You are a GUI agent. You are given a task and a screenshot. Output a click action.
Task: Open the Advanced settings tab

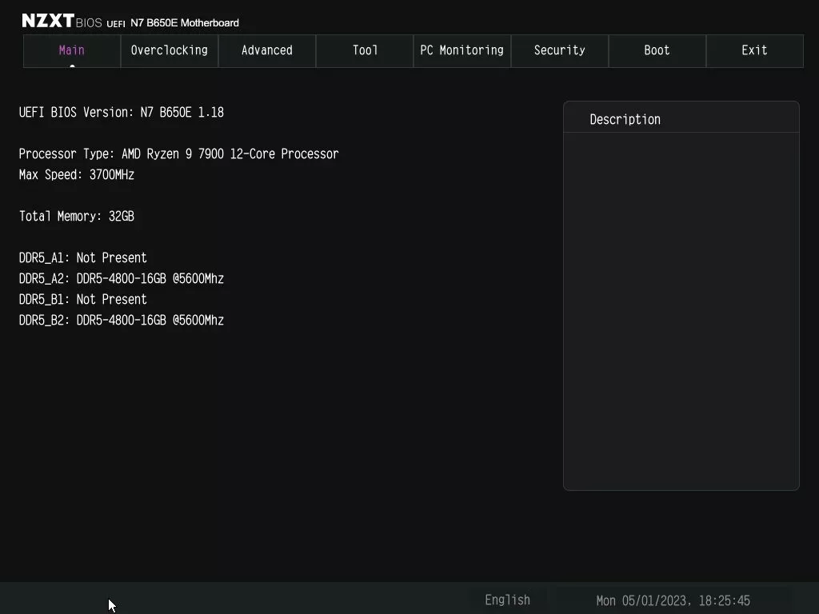click(266, 50)
